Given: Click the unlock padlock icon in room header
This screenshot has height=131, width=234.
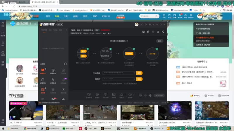Looking at the screenshot, I should (x=148, y=32).
